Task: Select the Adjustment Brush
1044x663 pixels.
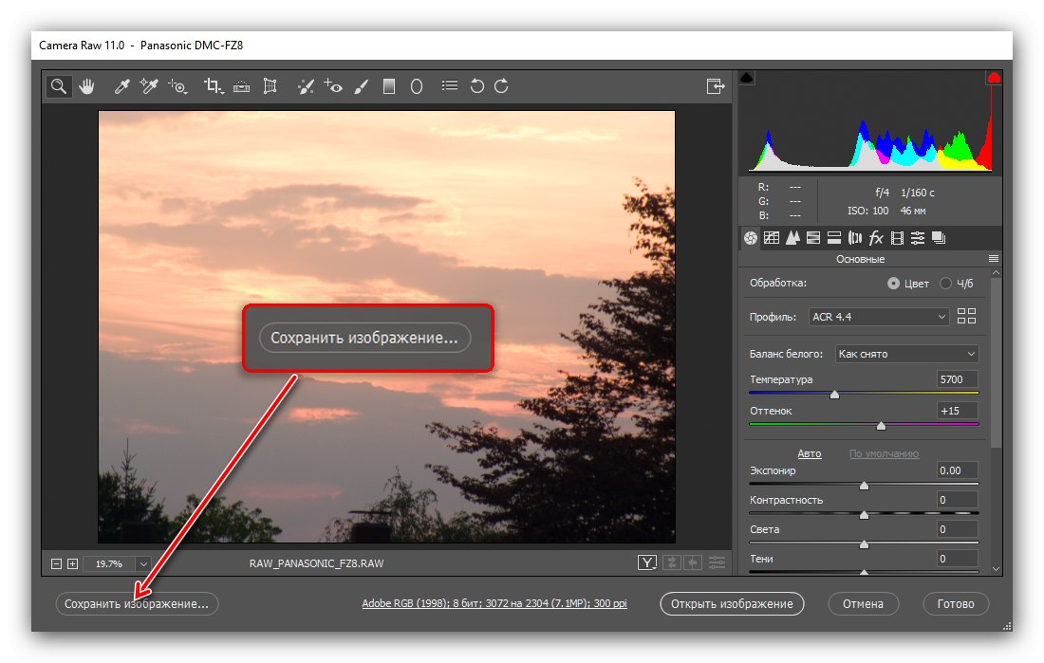Action: click(x=361, y=86)
